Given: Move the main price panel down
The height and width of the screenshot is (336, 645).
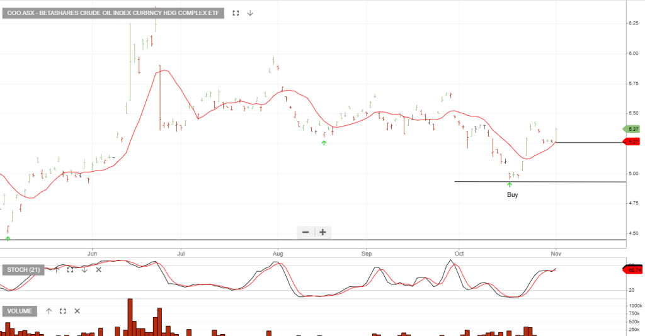Looking at the screenshot, I should 250,13.
